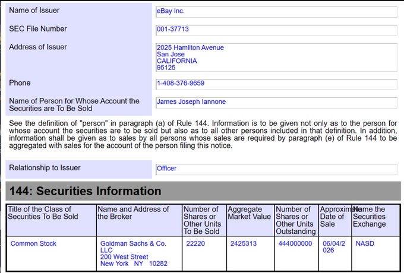Click 'Name of Person for Whose Account' label

(74, 104)
